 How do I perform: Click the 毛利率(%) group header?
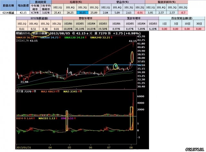click(x=76, y=2)
